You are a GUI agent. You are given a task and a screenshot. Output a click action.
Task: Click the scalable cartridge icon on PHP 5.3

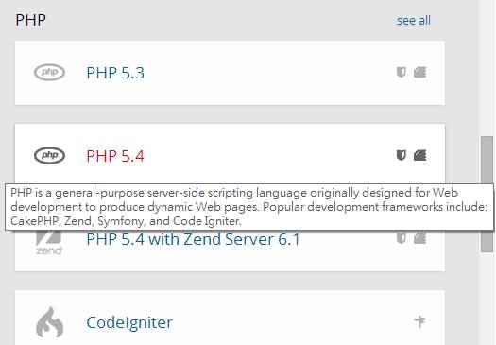point(419,72)
